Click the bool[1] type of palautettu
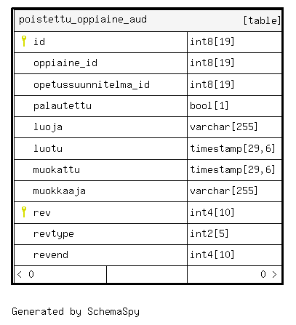The image size is (296, 325). (x=209, y=105)
